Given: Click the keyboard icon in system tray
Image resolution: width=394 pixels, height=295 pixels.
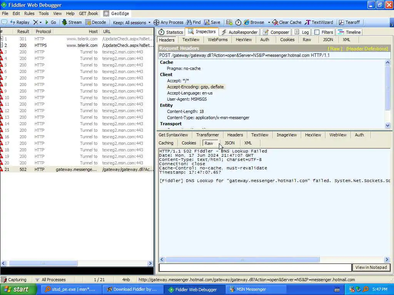Looking at the screenshot, I should pyautogui.click(x=337, y=290).
